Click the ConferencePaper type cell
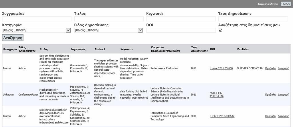The height and width of the screenshot is (127, 293). point(28,94)
